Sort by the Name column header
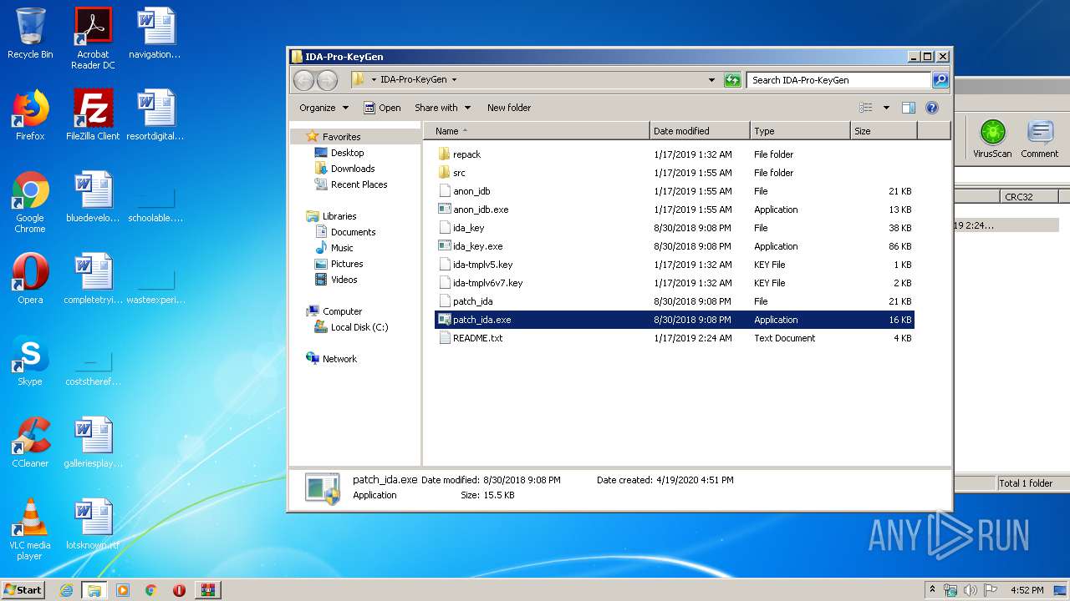 537,131
